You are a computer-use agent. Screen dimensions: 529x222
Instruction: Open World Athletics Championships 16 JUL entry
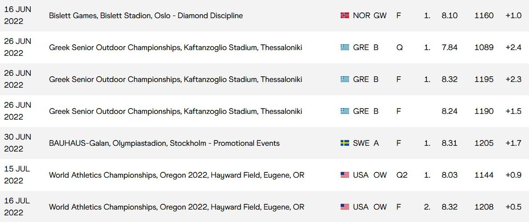pos(176,207)
